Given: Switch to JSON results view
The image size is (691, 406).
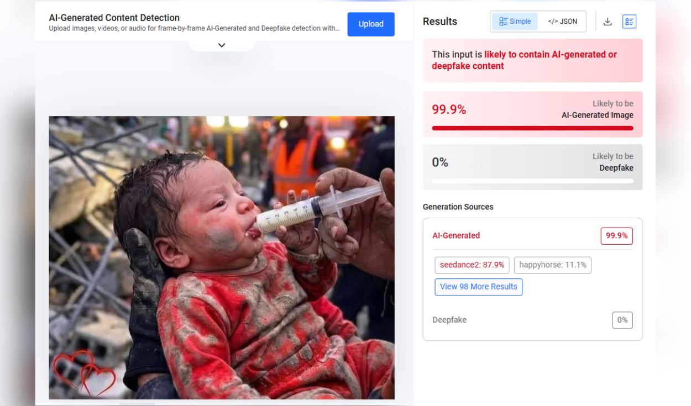Looking at the screenshot, I should (562, 22).
